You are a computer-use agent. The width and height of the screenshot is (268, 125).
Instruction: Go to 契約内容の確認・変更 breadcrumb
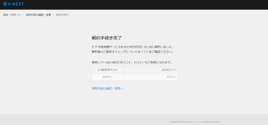pos(38,15)
